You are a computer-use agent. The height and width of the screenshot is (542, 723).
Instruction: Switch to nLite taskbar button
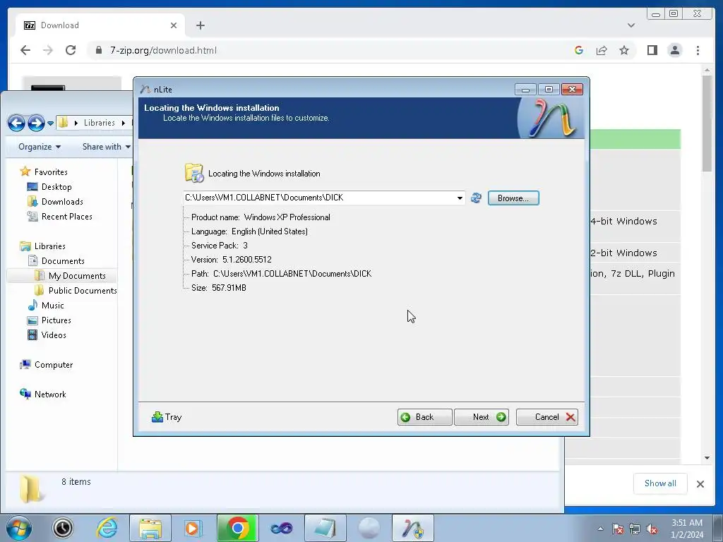pos(412,528)
